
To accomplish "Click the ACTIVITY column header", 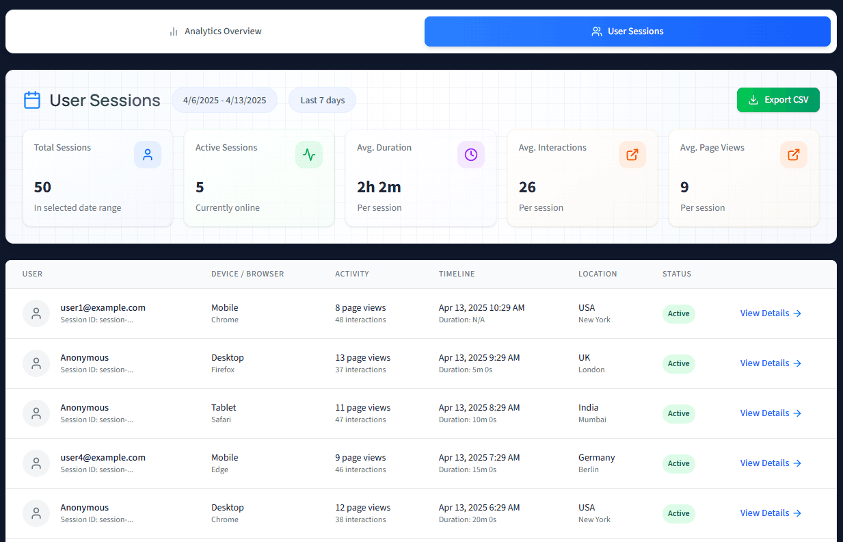I will pyautogui.click(x=352, y=274).
